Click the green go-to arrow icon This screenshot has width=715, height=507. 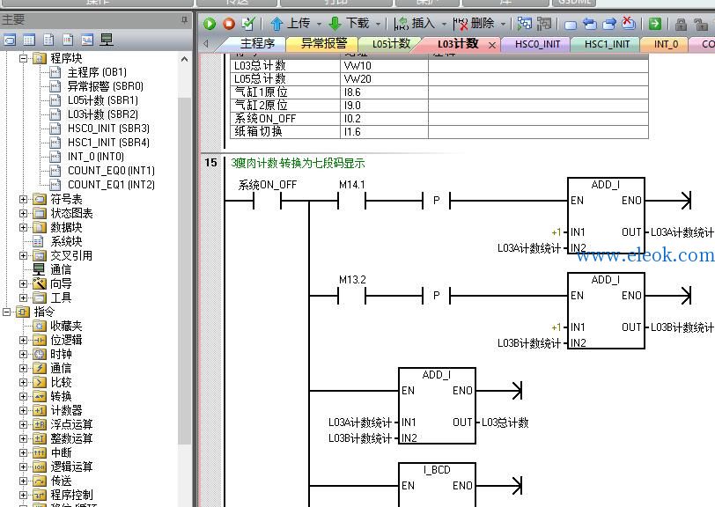655,24
